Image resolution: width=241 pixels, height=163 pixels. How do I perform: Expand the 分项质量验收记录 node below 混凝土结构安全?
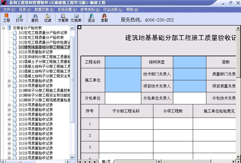[9, 81]
